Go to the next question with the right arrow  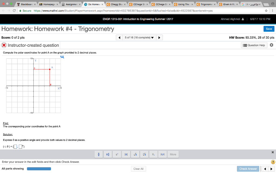159,38
